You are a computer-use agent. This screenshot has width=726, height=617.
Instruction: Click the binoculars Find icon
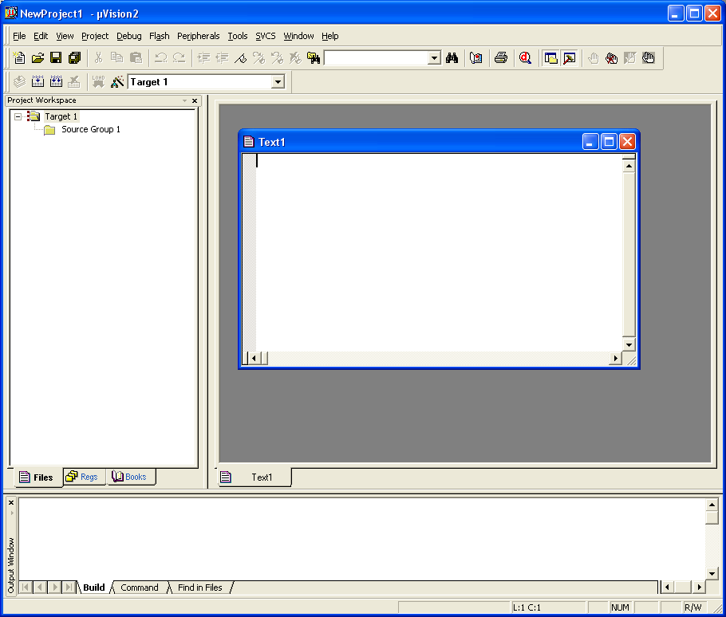(x=452, y=58)
